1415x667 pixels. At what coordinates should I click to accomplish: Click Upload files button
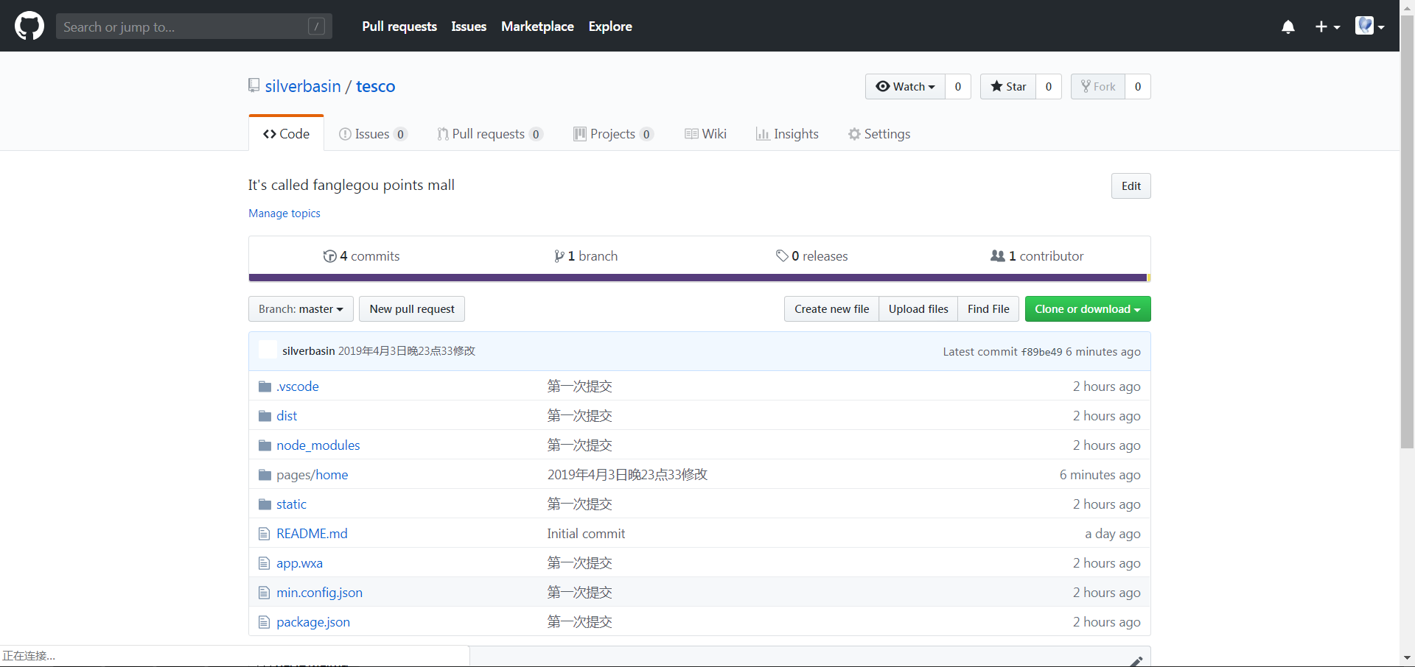pos(918,309)
